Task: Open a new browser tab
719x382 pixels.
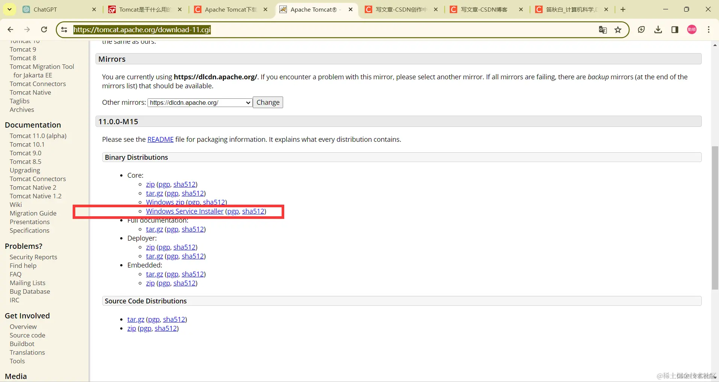Action: [623, 9]
